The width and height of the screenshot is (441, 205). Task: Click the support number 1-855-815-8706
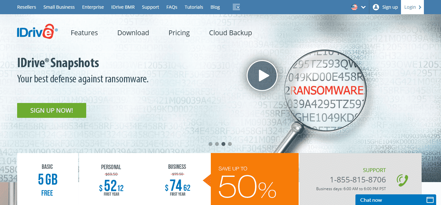pos(358,179)
